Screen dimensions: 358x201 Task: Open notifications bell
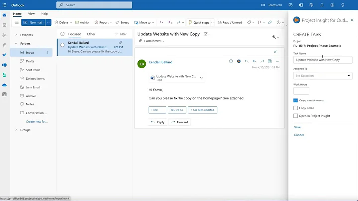(322, 5)
